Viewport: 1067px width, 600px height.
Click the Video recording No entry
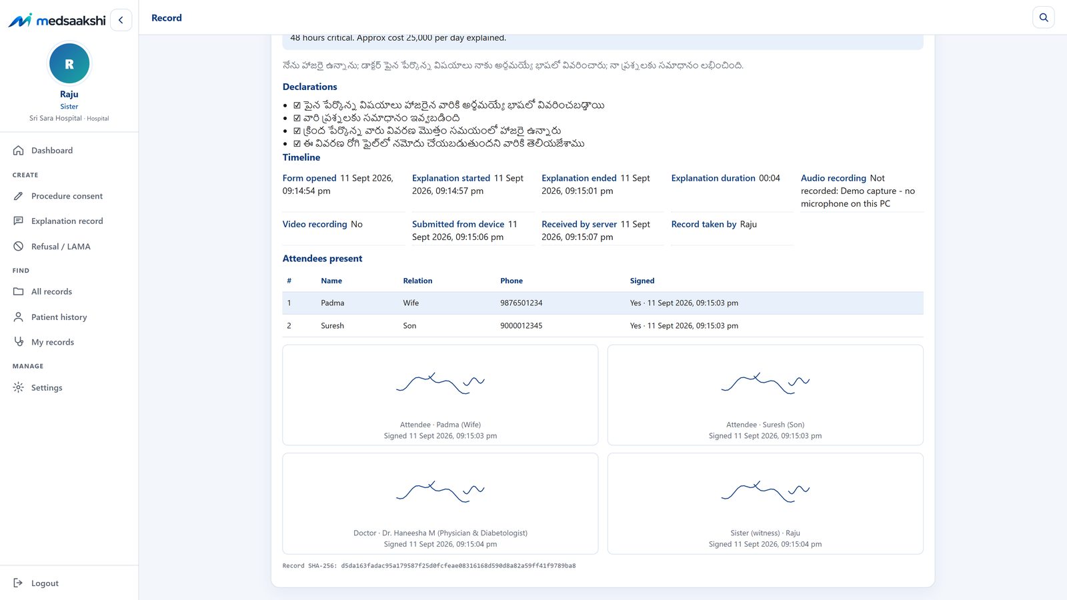(x=323, y=224)
